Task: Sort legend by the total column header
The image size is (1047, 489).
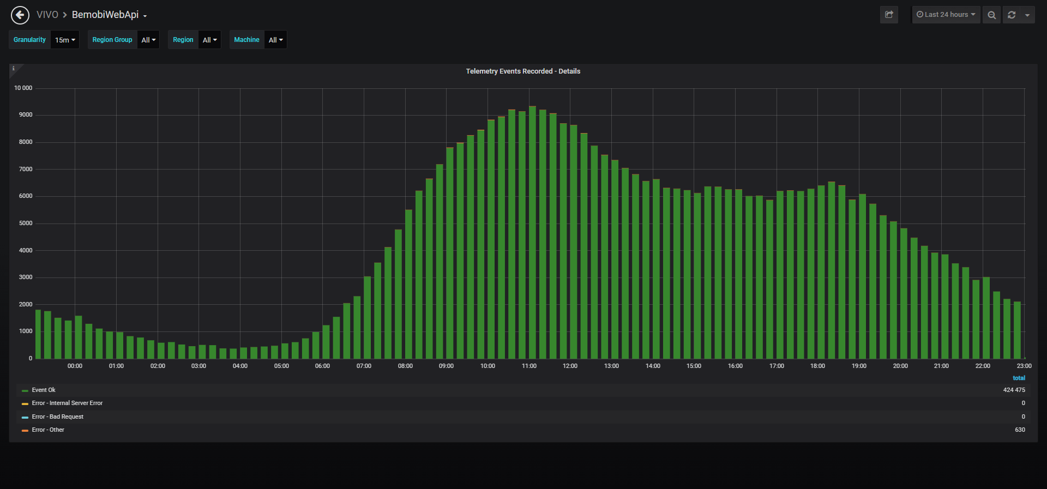Action: [1019, 378]
